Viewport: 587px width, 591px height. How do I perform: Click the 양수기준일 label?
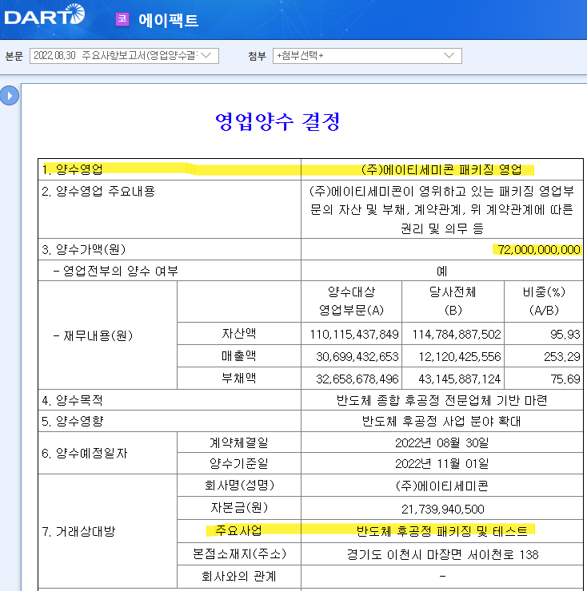tap(238, 463)
